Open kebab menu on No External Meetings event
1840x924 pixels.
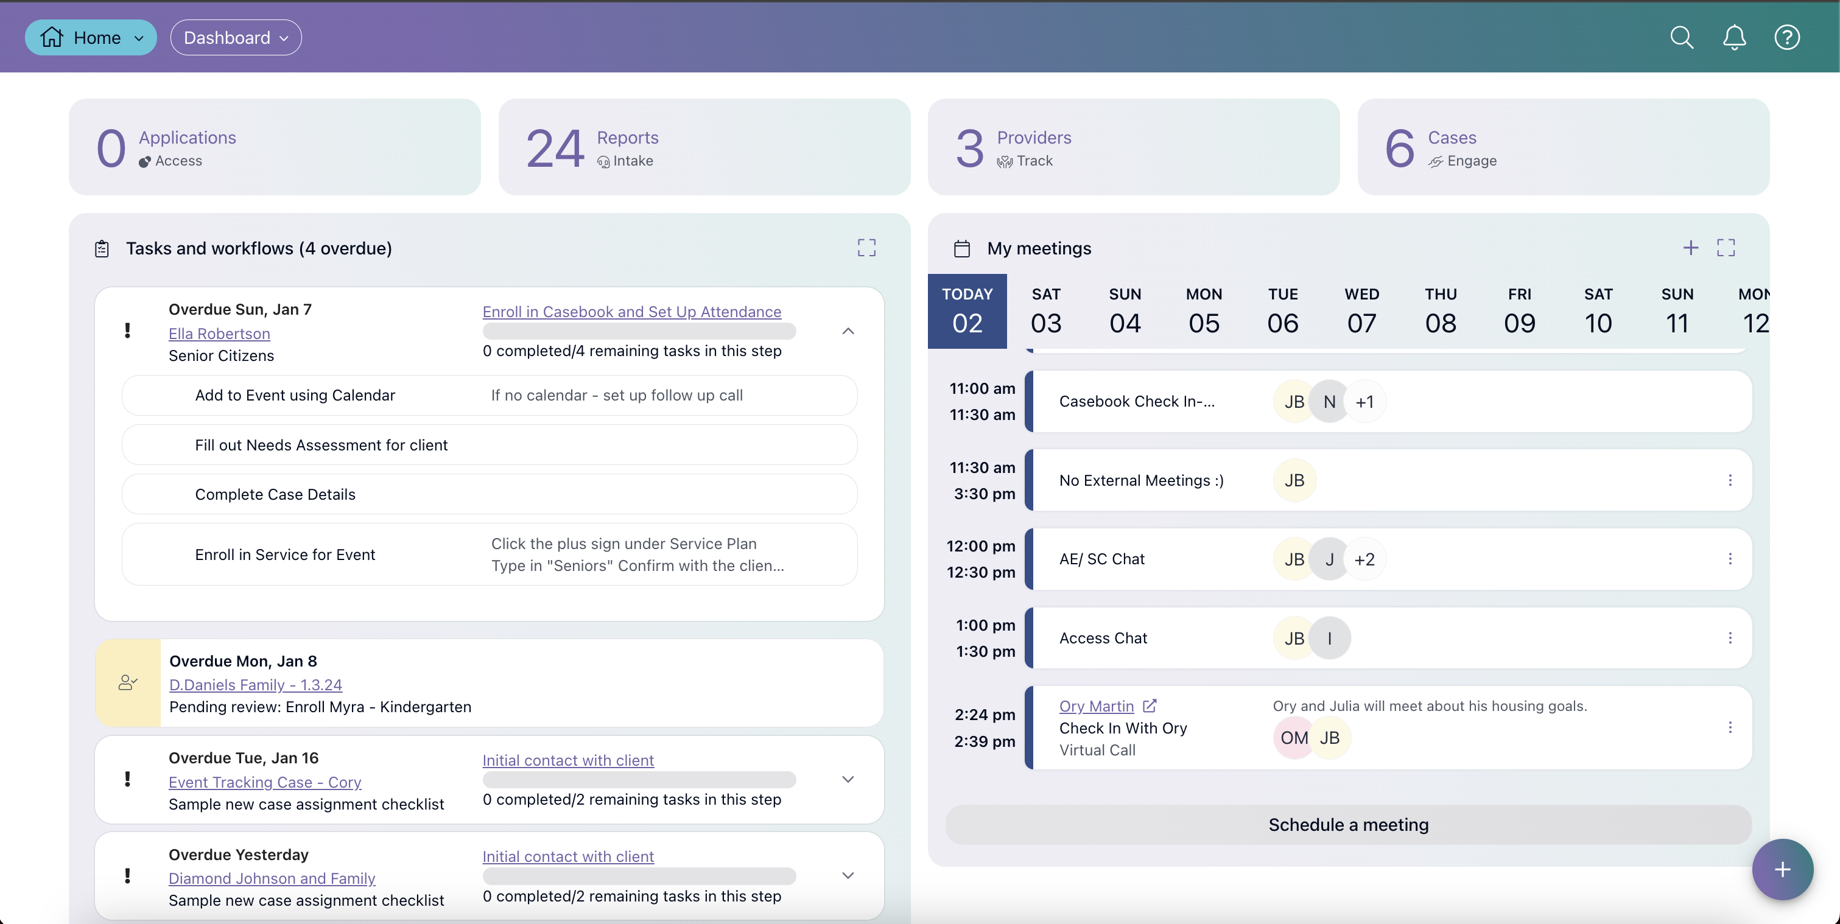[x=1730, y=480]
